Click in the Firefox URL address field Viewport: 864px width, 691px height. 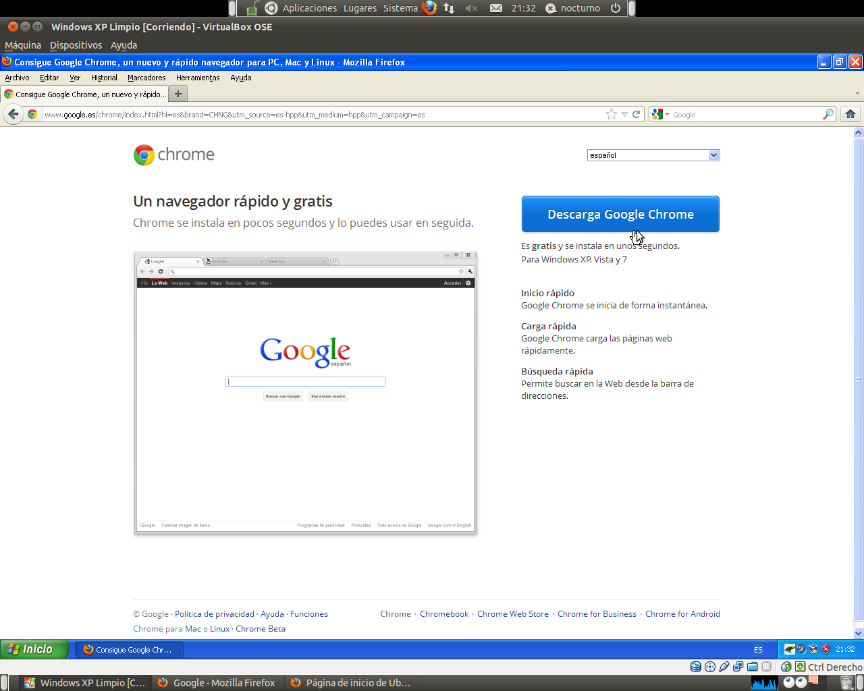(x=323, y=115)
